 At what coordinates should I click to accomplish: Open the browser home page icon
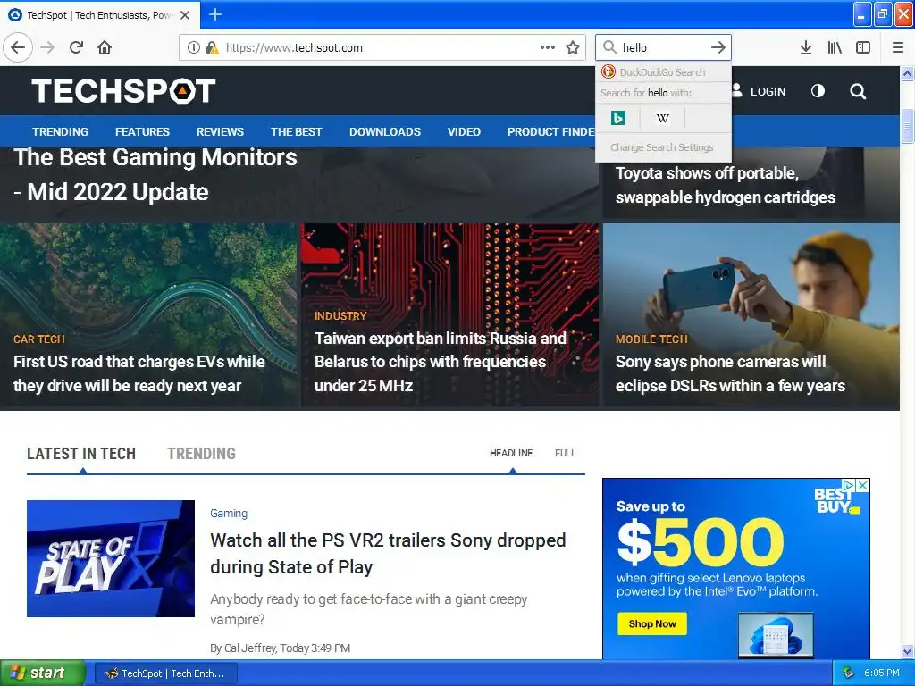click(105, 47)
